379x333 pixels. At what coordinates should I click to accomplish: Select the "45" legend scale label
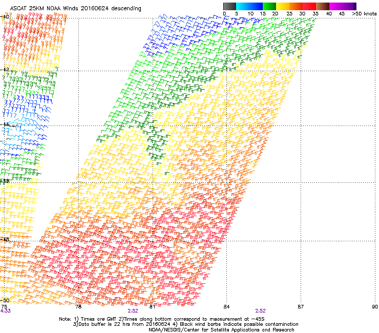[x=342, y=14]
